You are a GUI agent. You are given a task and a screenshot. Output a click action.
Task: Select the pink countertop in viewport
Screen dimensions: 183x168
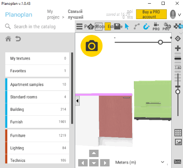point(104,95)
